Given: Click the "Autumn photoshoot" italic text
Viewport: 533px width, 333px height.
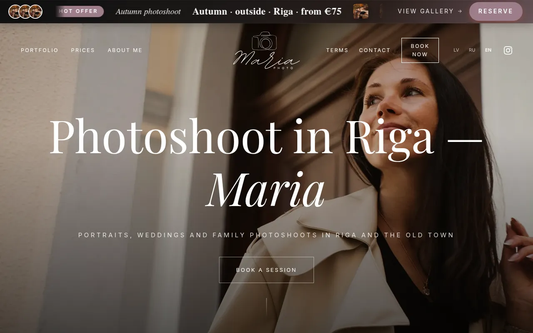Looking at the screenshot, I should tap(148, 12).
